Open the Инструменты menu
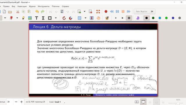This screenshot has height=105, width=186. click(44, 6)
